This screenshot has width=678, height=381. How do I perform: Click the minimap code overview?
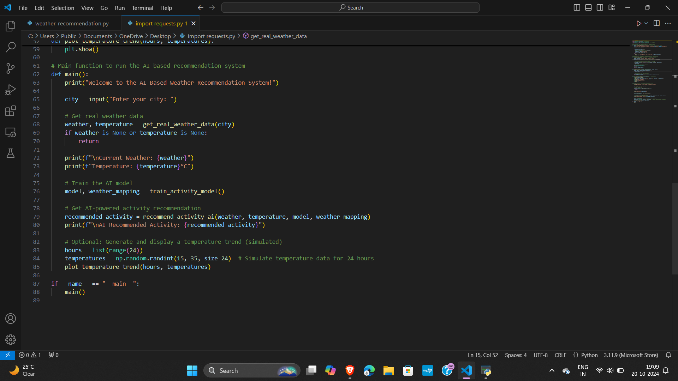pos(652,71)
